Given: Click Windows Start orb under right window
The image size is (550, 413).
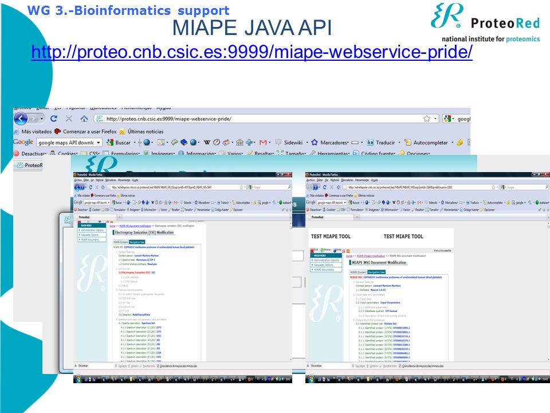Looking at the screenshot, I should (311, 379).
